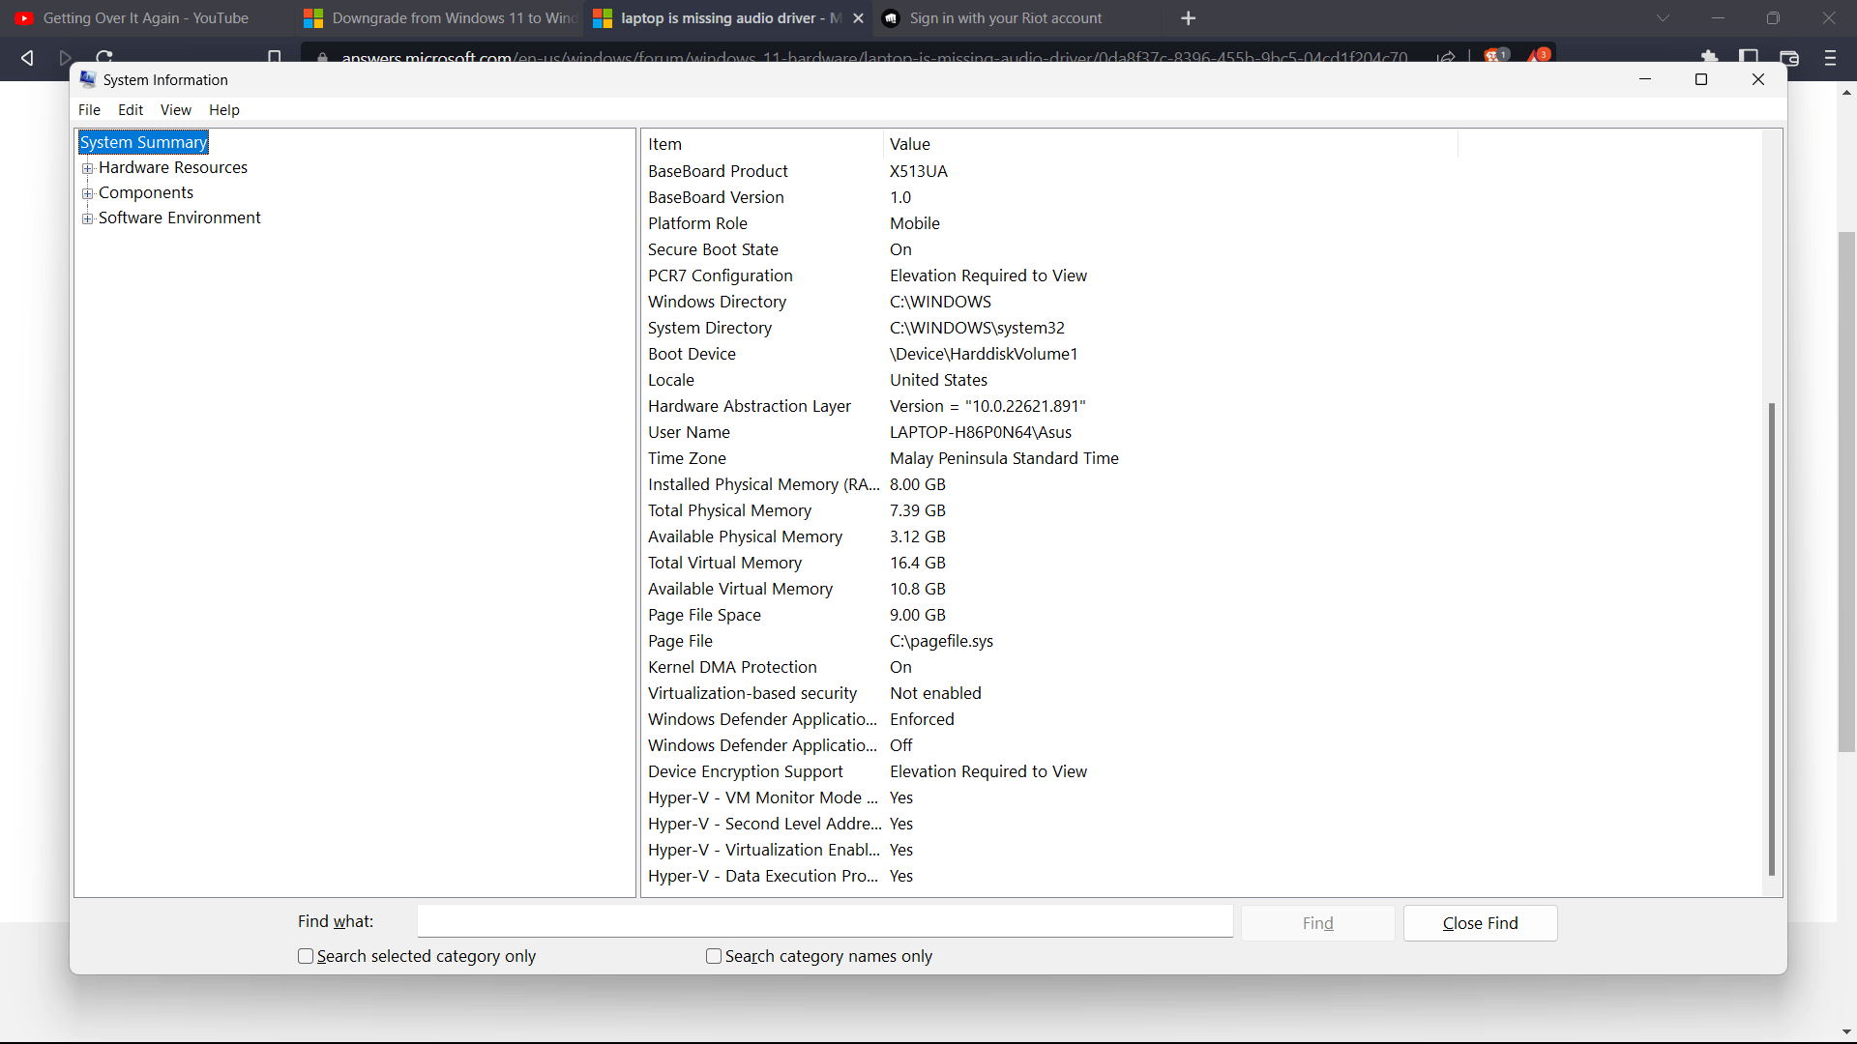Open the Edit menu
Screen dimensions: 1857x1044
point(131,110)
